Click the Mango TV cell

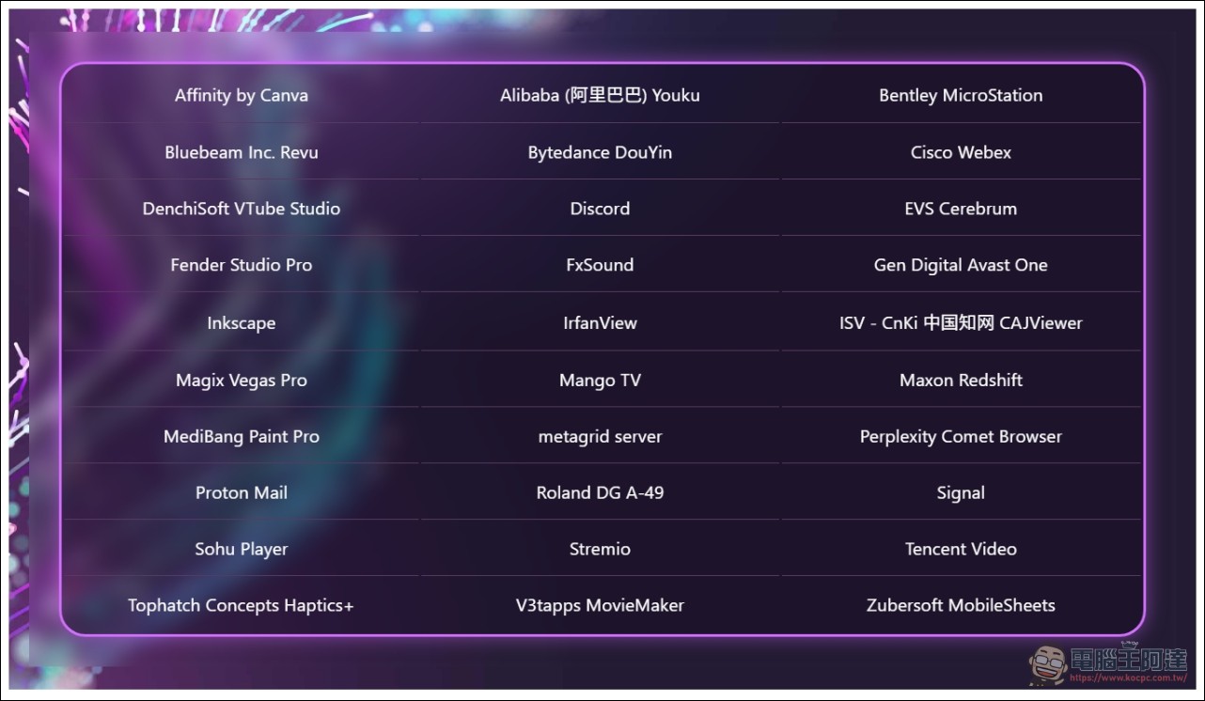600,380
